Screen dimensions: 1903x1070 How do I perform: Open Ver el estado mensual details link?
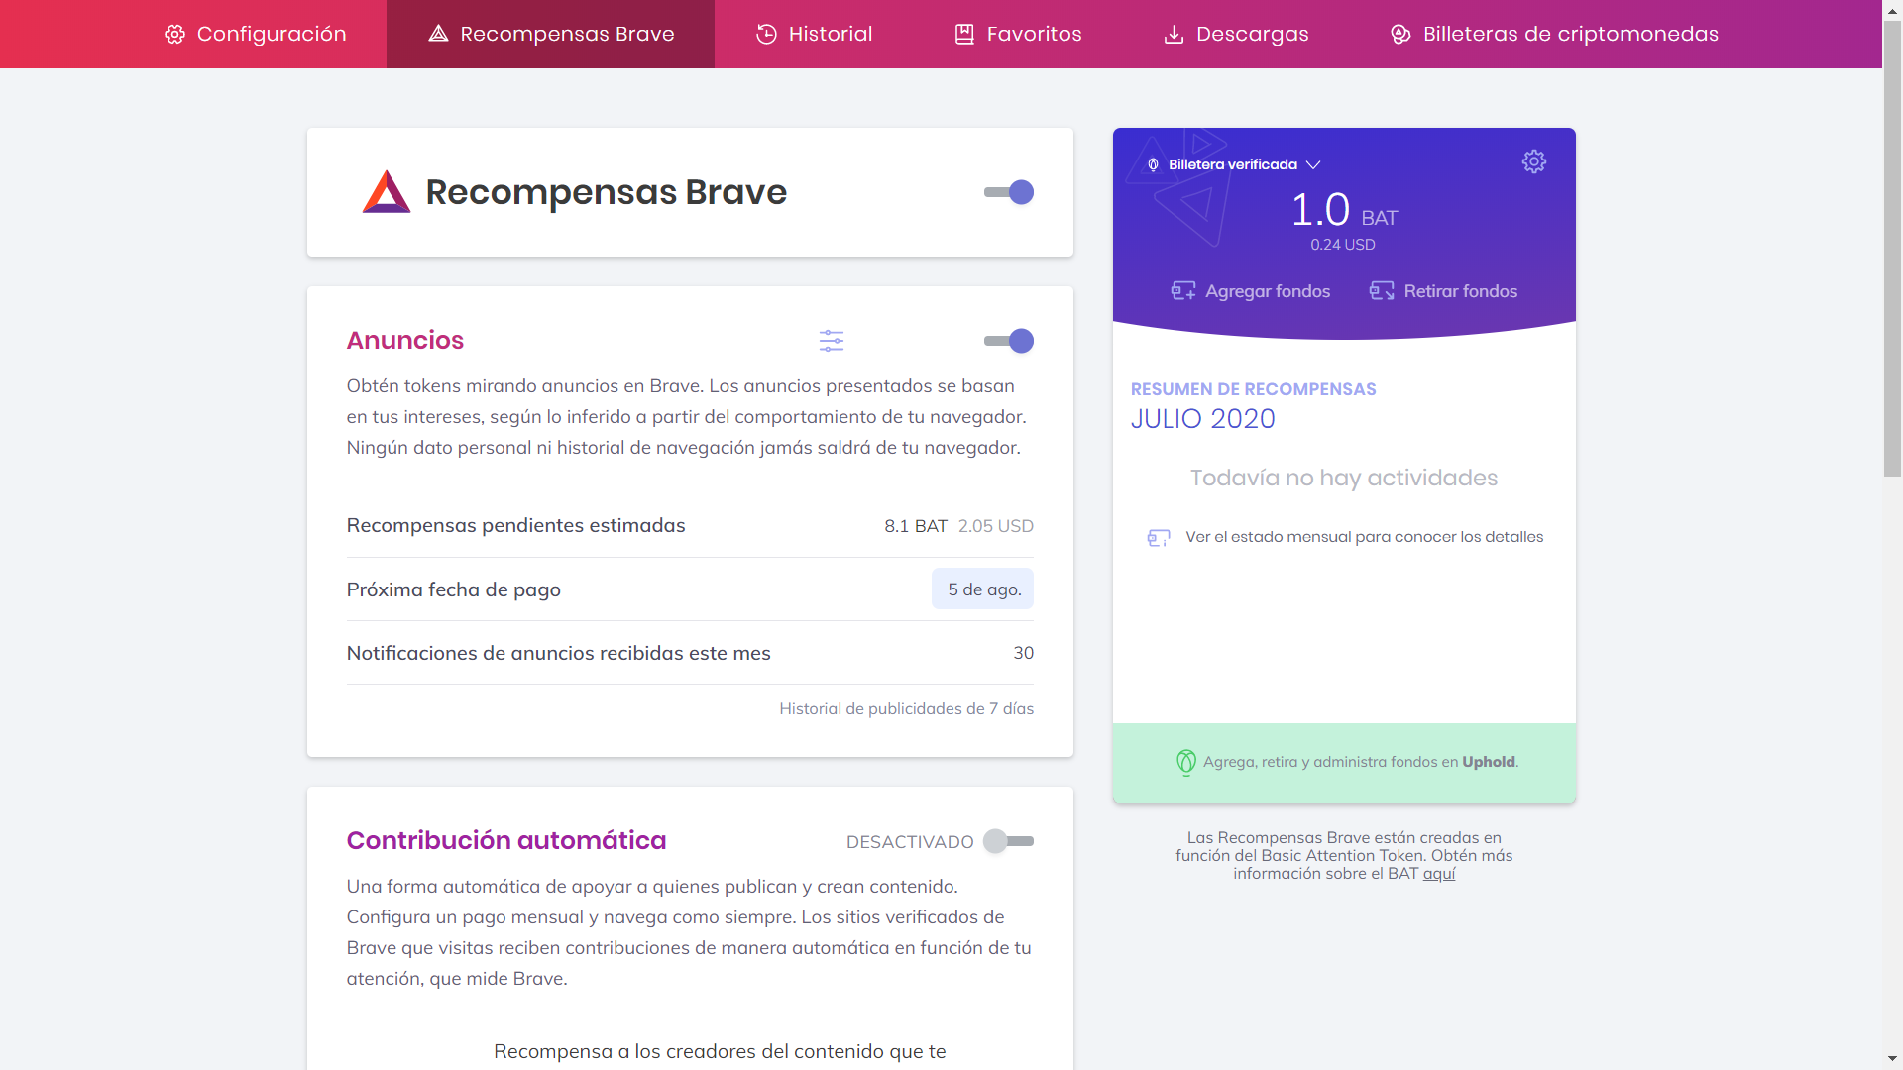pos(1364,537)
